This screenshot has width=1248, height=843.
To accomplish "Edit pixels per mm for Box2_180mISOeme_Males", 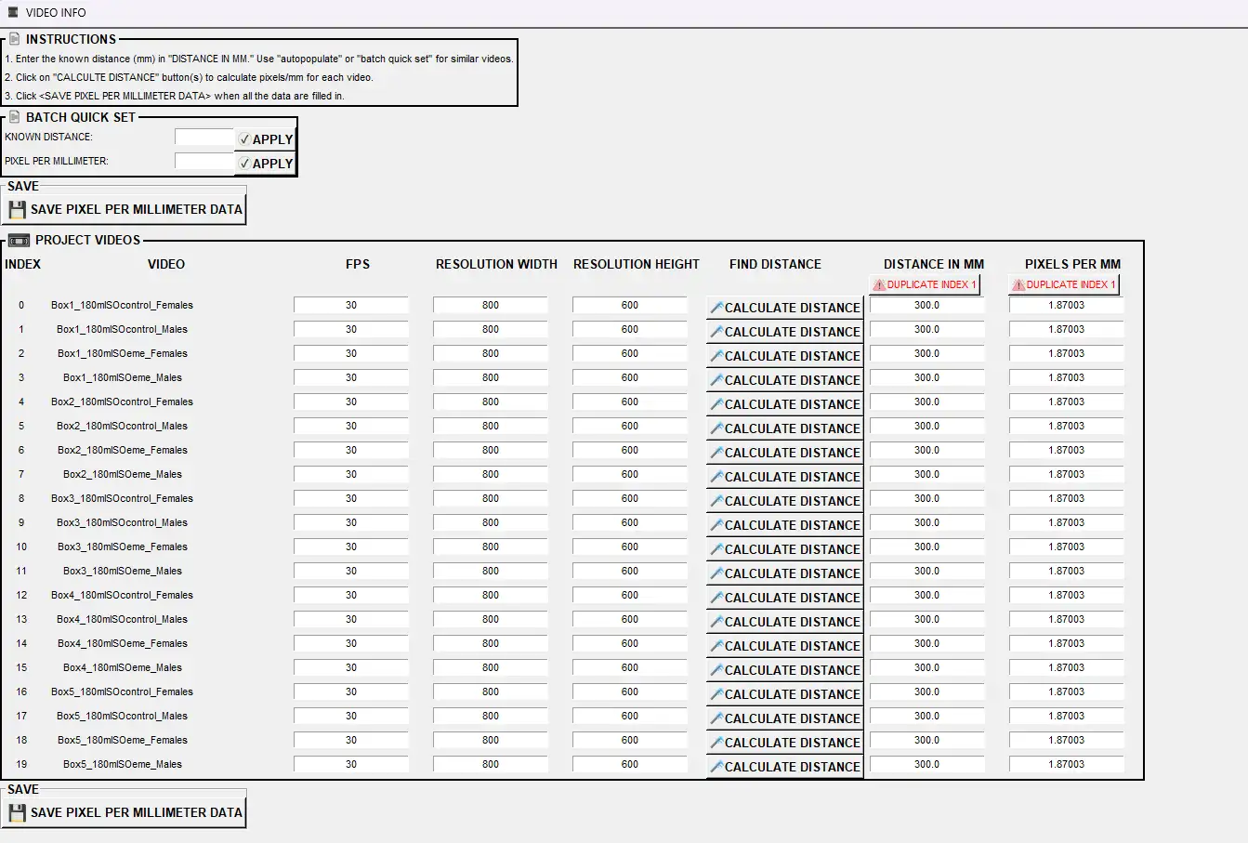I will (x=1067, y=474).
